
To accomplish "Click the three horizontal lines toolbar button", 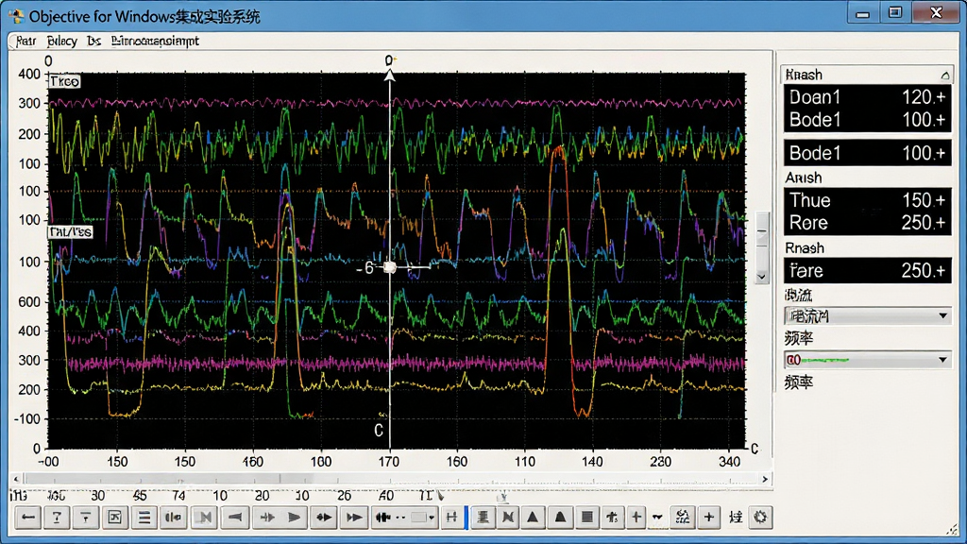I will click(x=144, y=517).
